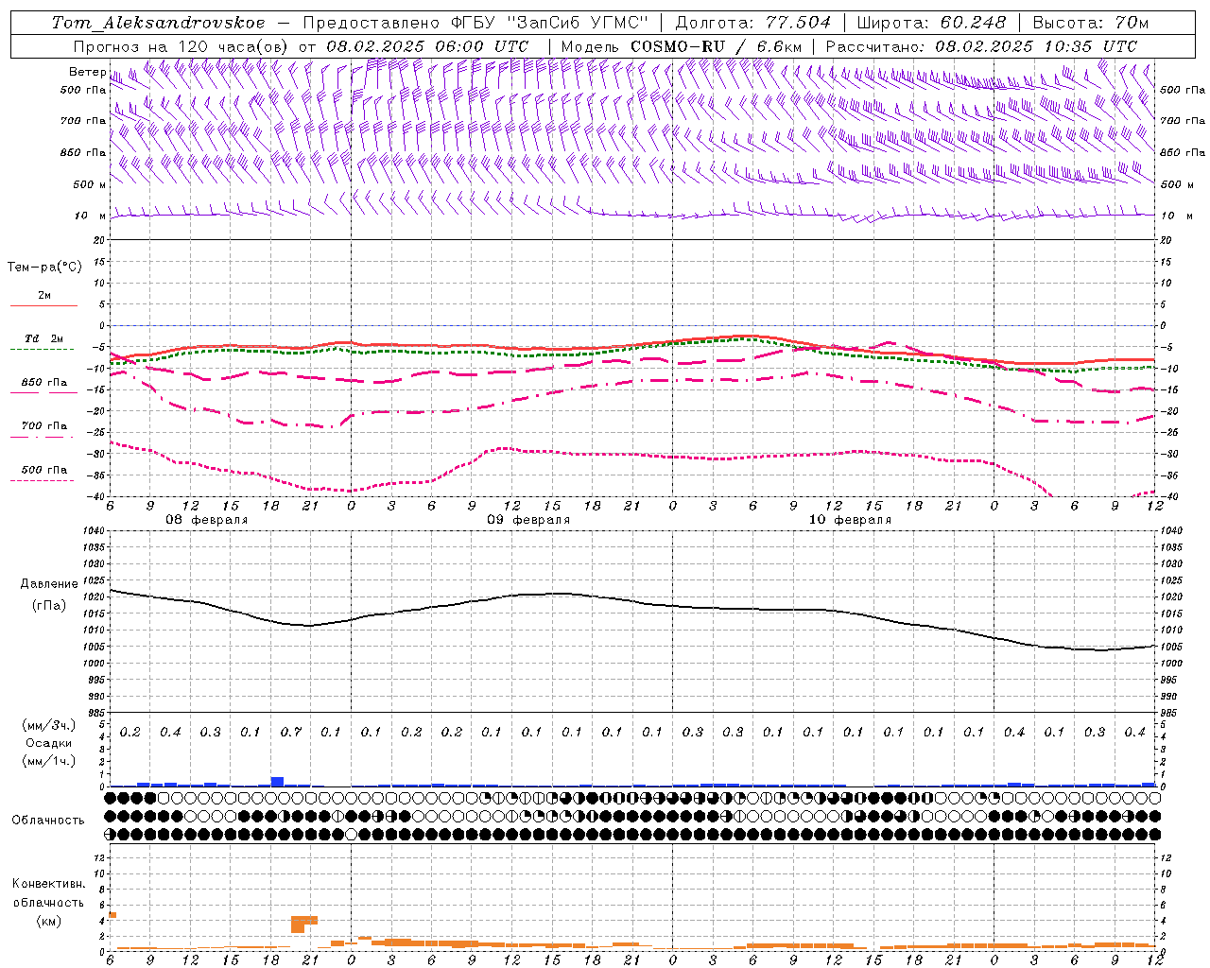Click the 'Облачность' cloudiness section label
The height and width of the screenshot is (968, 1210).
point(48,821)
